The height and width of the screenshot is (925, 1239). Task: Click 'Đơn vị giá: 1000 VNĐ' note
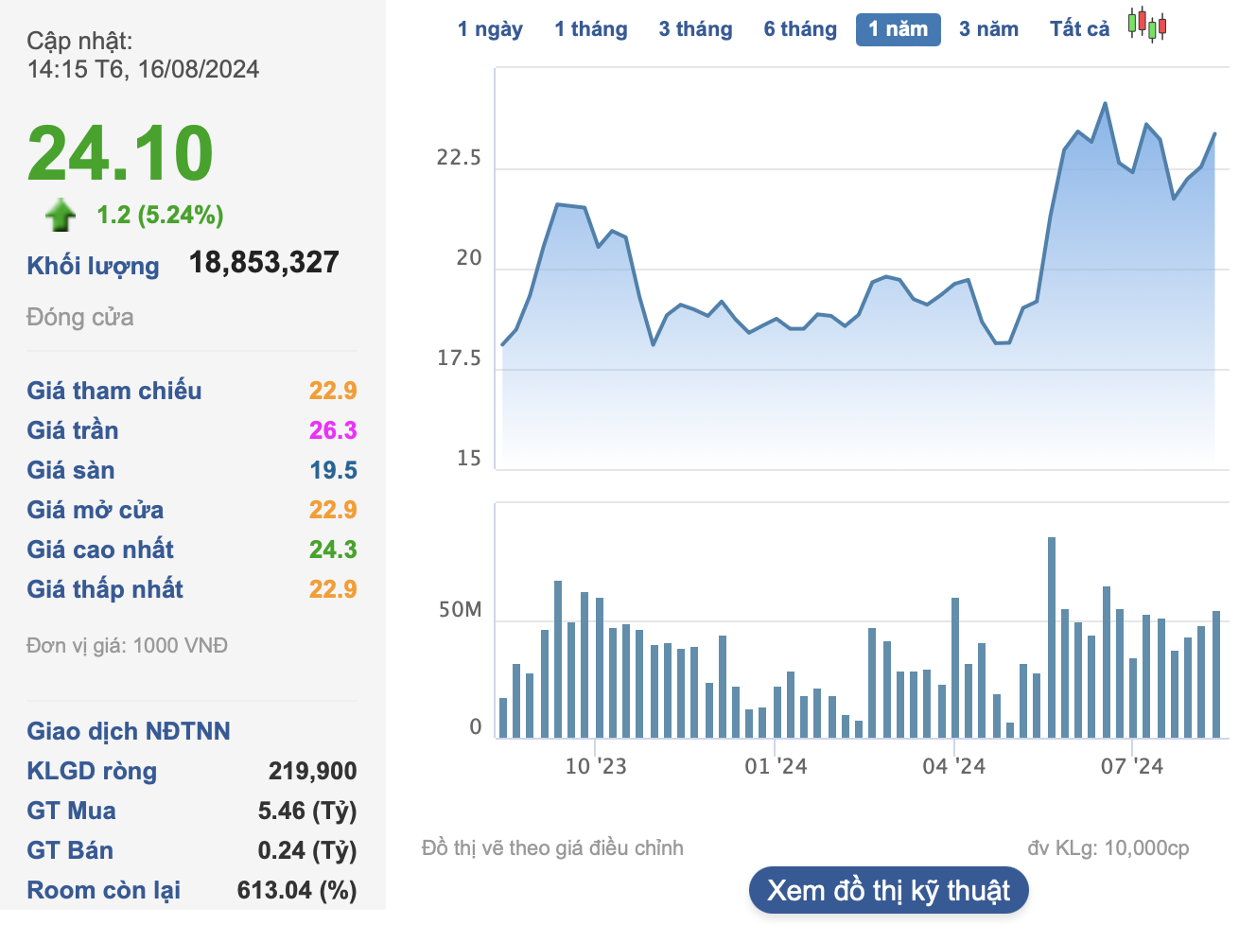(127, 646)
